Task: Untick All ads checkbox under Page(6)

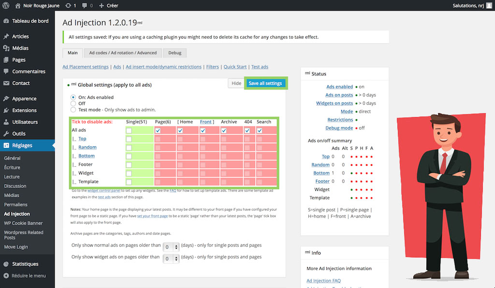Action: tap(158, 130)
